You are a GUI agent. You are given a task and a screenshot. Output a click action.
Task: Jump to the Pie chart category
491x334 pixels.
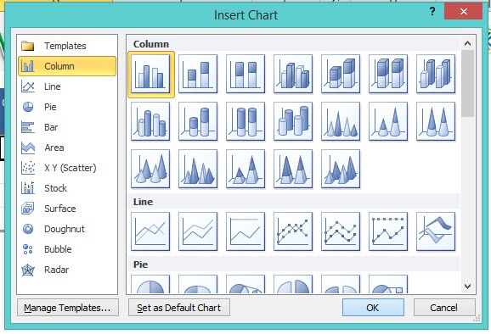[67, 107]
